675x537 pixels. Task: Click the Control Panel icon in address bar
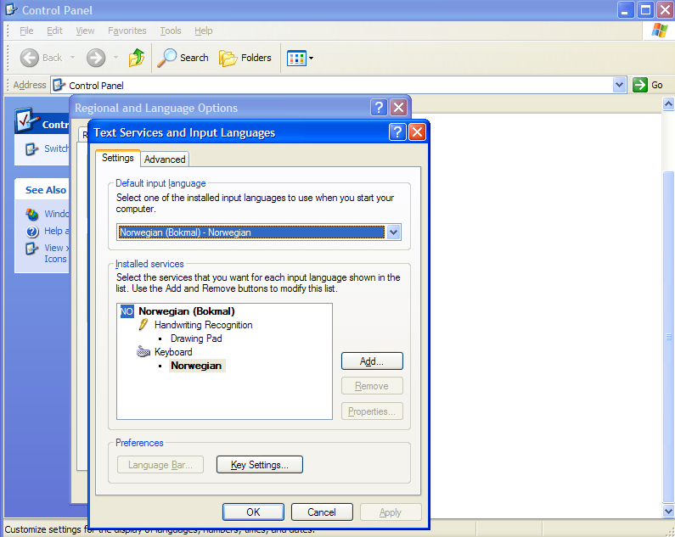[59, 85]
